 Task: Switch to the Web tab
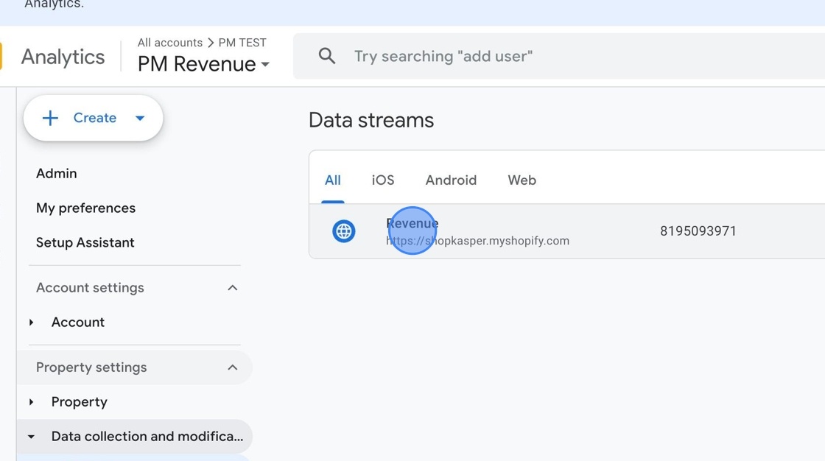[x=521, y=180]
